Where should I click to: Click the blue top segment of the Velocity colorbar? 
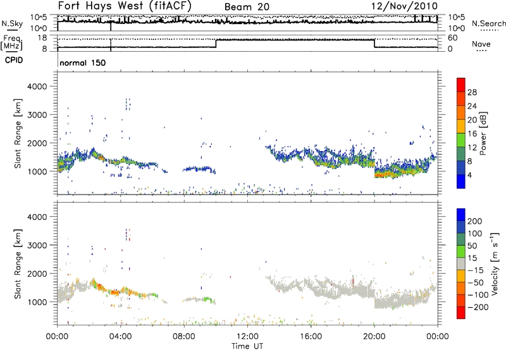pyautogui.click(x=461, y=215)
